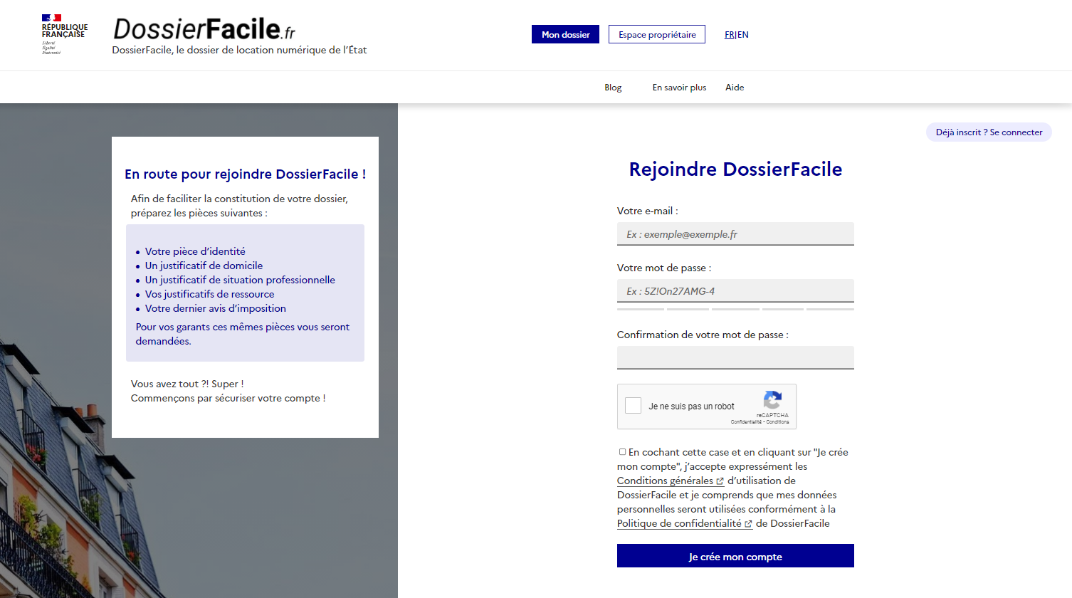Click the reCAPTCHA logo icon

click(772, 399)
